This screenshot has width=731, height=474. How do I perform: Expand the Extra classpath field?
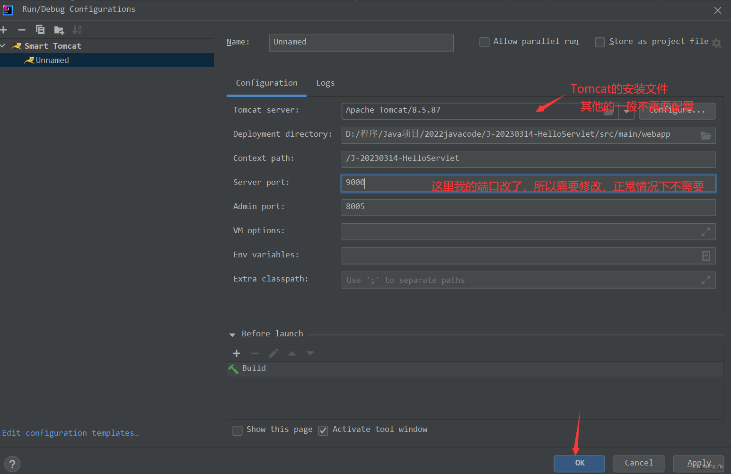tap(705, 280)
